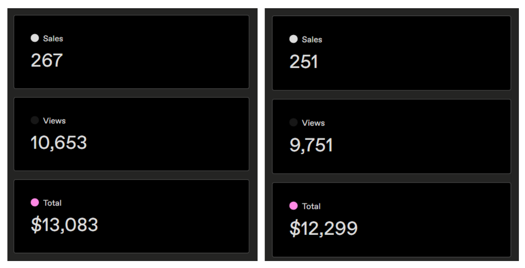This screenshot has height=268, width=525.
Task: Click the total amount $13,083
Action: click(x=64, y=225)
